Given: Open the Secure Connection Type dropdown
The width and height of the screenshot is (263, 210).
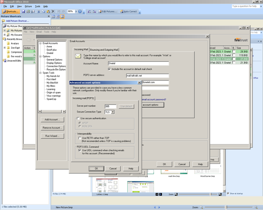Looking at the screenshot, I should [113, 112].
